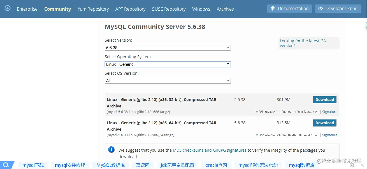This screenshot has width=367, height=169.
Task: Open the Select Version dropdown
Action: (168, 48)
